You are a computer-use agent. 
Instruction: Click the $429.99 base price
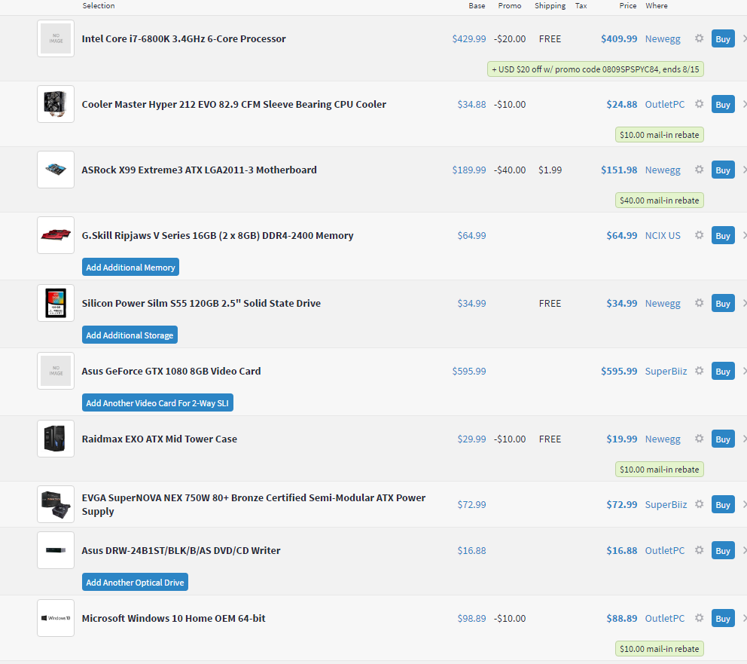469,38
